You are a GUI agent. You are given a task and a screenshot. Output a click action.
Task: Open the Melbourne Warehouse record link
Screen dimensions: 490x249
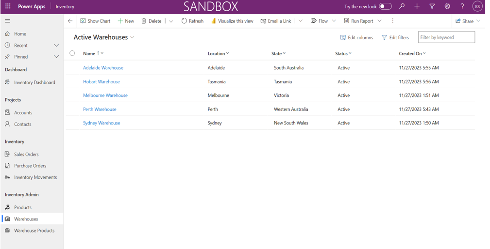105,95
